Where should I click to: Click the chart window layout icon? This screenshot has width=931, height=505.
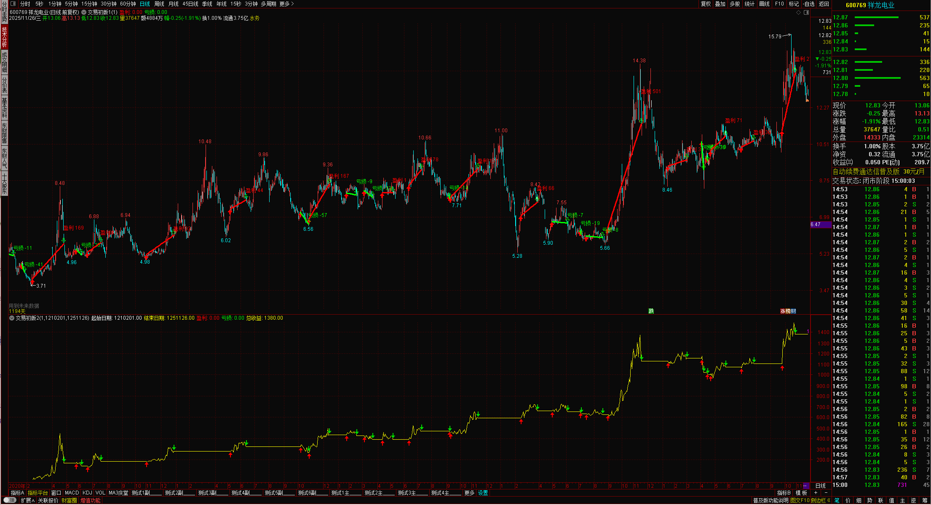(806, 12)
